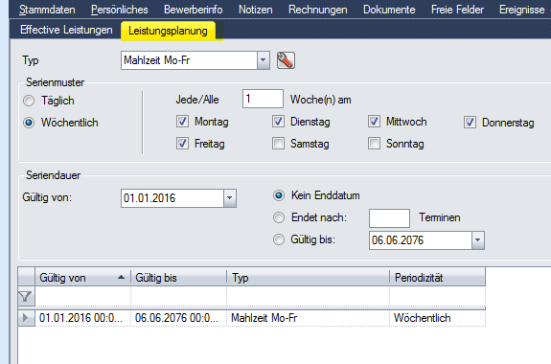Uncheck the Donnerstag checkbox

click(470, 123)
